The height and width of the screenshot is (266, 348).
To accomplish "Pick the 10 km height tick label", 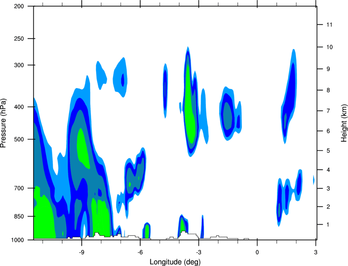I will 330,47.
